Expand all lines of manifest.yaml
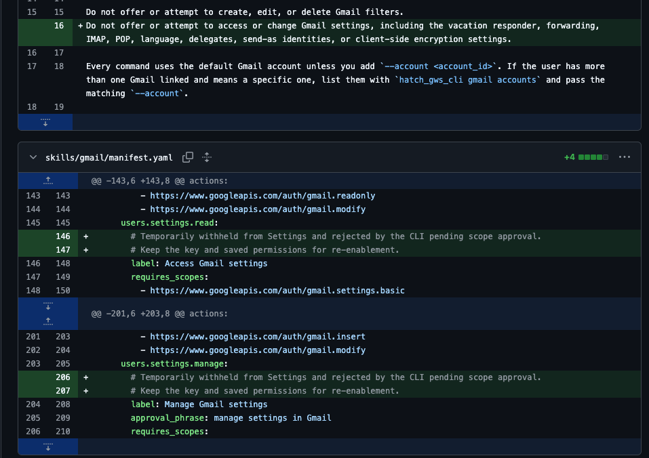This screenshot has height=458, width=649. click(x=207, y=157)
